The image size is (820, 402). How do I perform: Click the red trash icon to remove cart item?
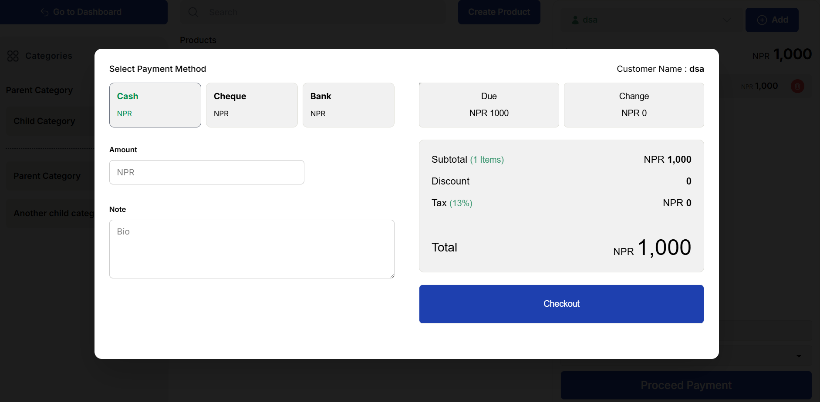[x=797, y=86]
